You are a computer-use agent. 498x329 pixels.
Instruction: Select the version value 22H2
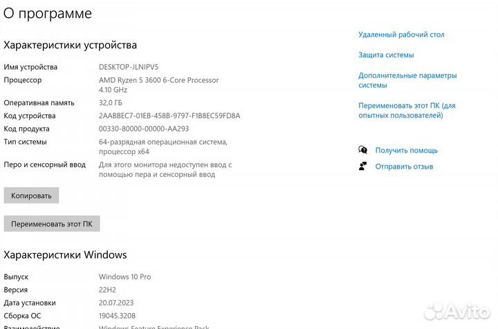[x=107, y=290]
